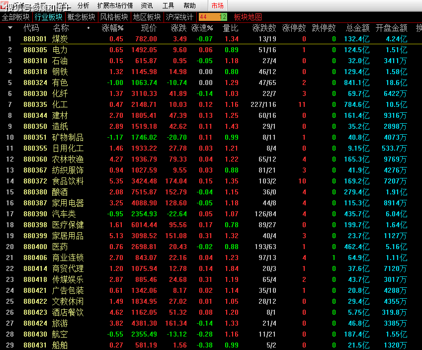
Task: Switch to the 概念板块 tab
Action: tap(81, 17)
